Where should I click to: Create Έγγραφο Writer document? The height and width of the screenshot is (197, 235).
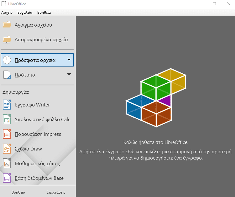[x=37, y=105]
